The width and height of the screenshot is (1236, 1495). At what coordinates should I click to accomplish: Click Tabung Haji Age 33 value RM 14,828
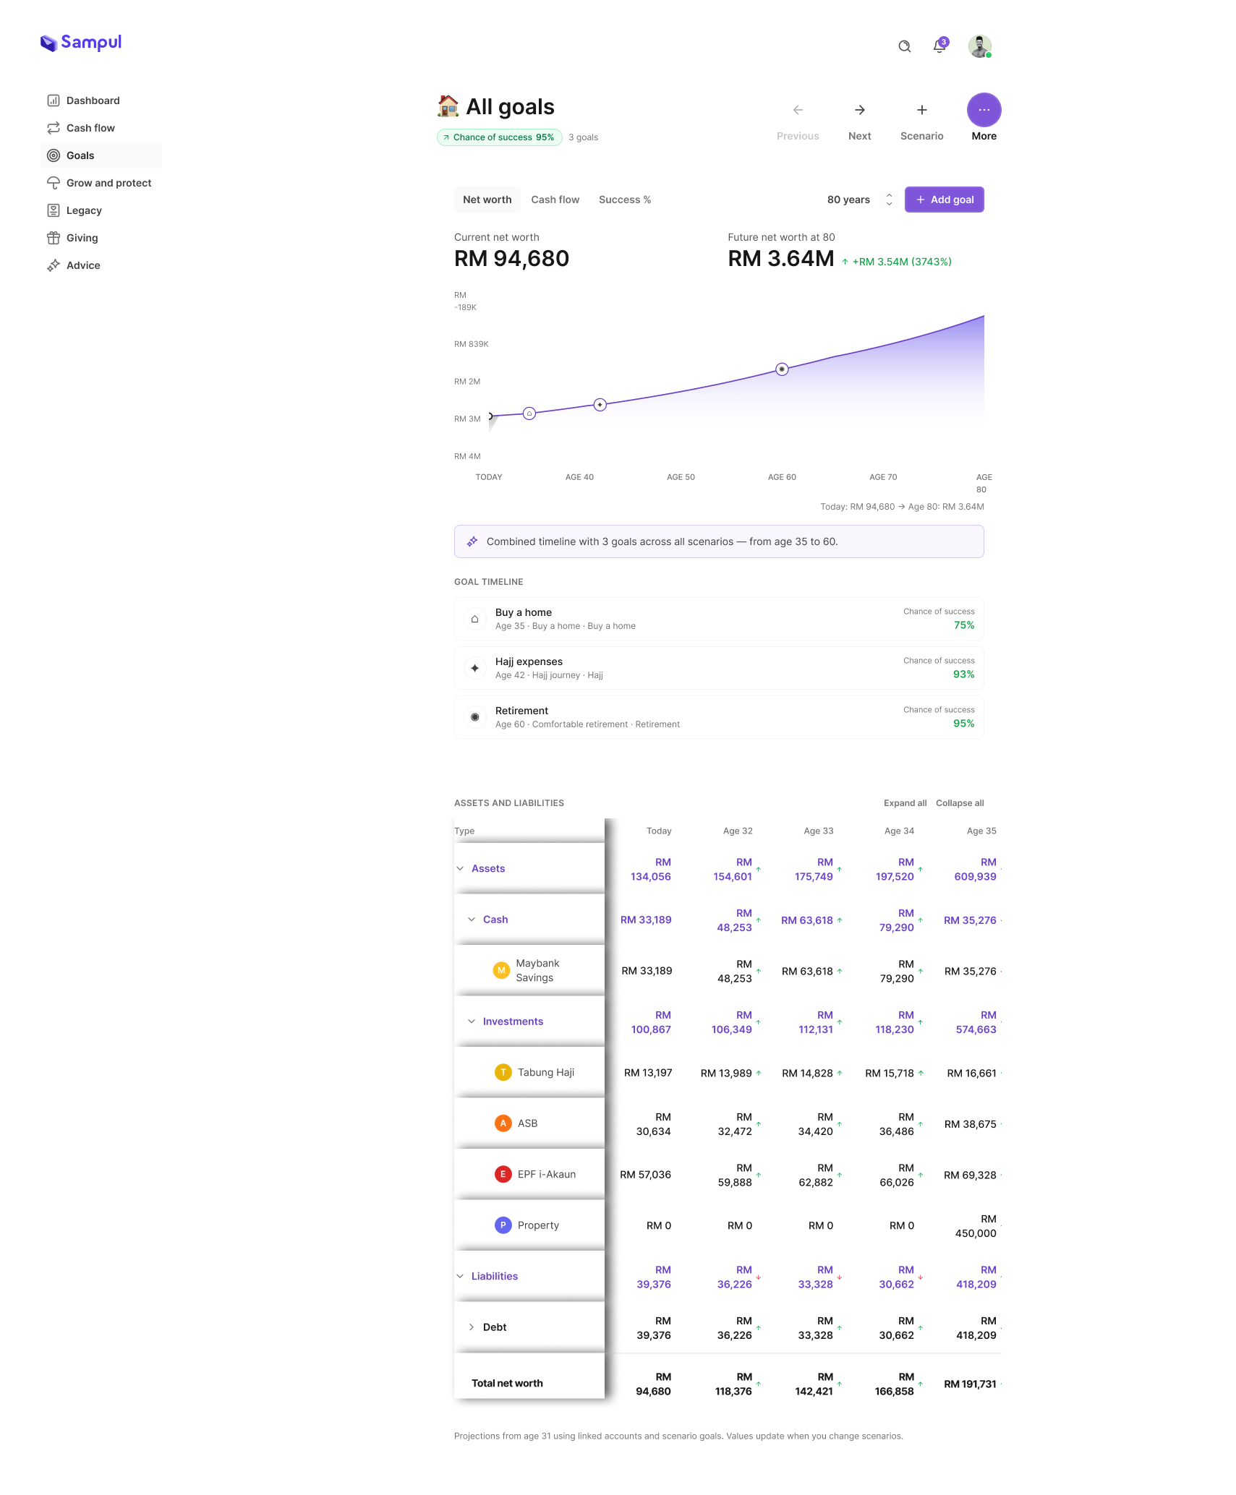point(807,1073)
